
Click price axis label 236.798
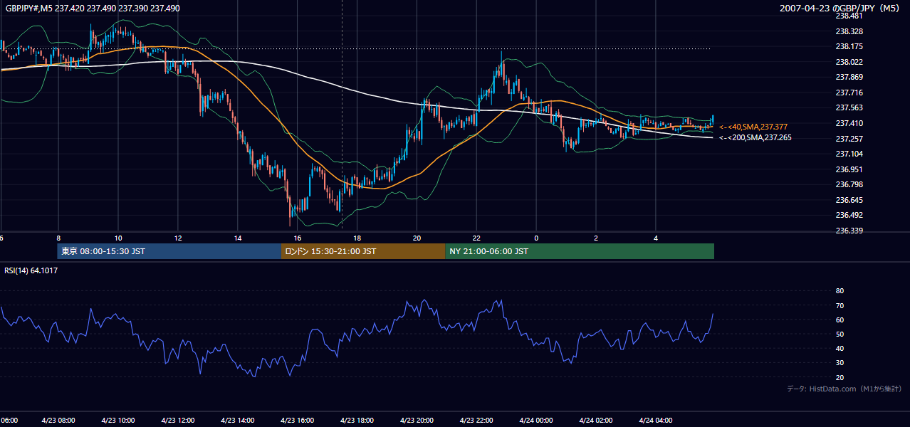point(849,184)
